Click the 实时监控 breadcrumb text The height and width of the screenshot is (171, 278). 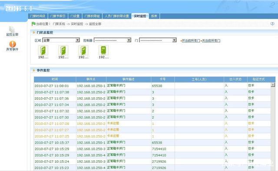[77, 24]
